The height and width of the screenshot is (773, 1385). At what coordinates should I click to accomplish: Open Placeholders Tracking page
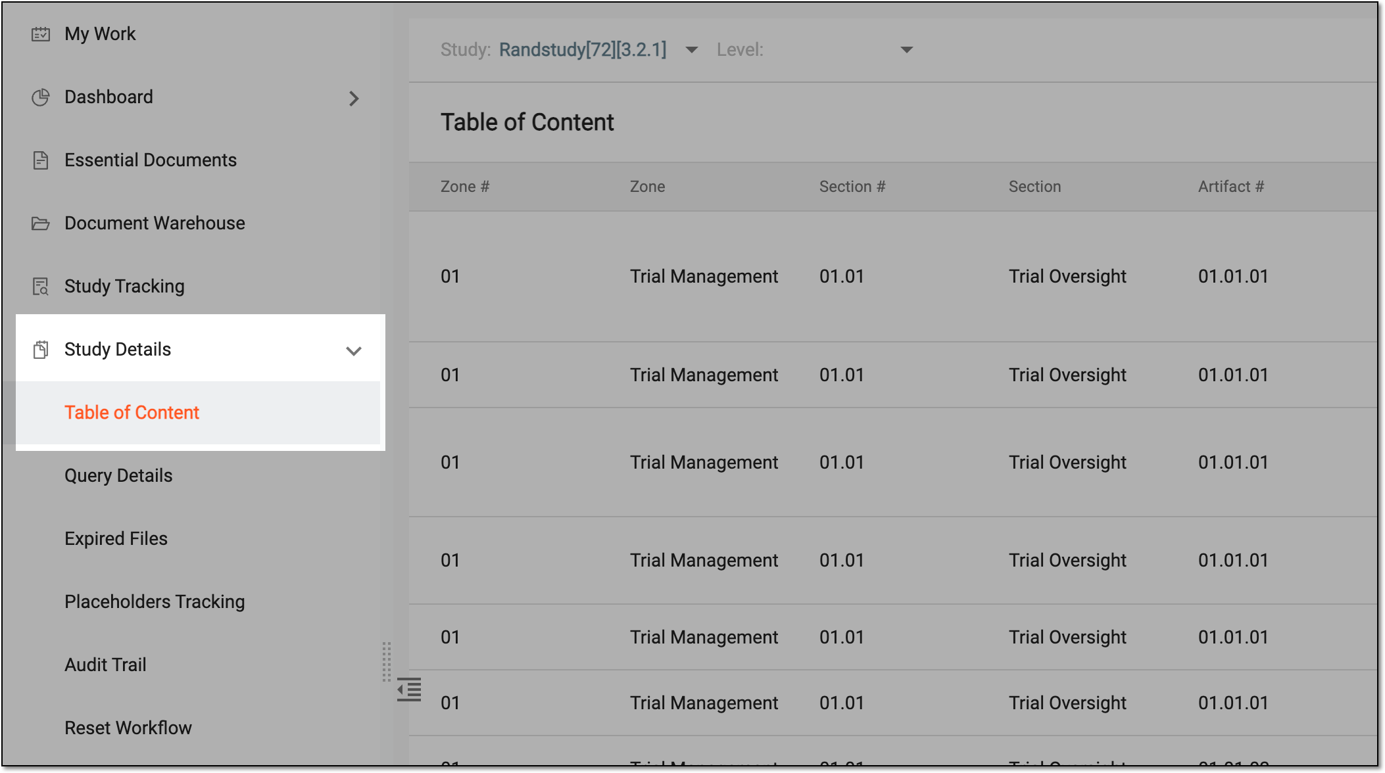pyautogui.click(x=155, y=602)
